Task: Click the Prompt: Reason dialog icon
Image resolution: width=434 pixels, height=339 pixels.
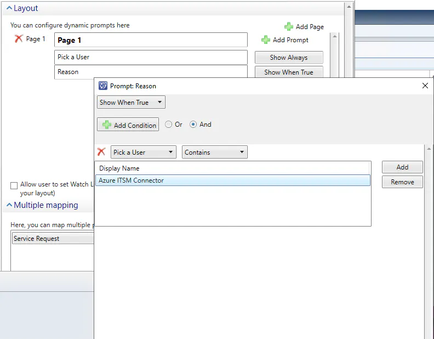Action: coord(103,86)
